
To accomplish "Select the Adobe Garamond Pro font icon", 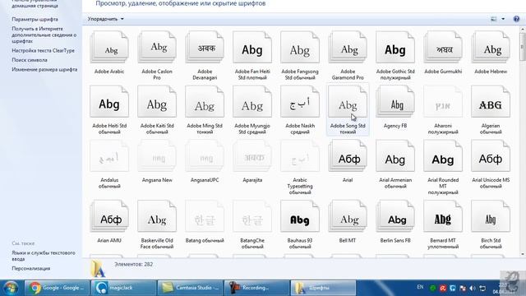I will [347, 48].
